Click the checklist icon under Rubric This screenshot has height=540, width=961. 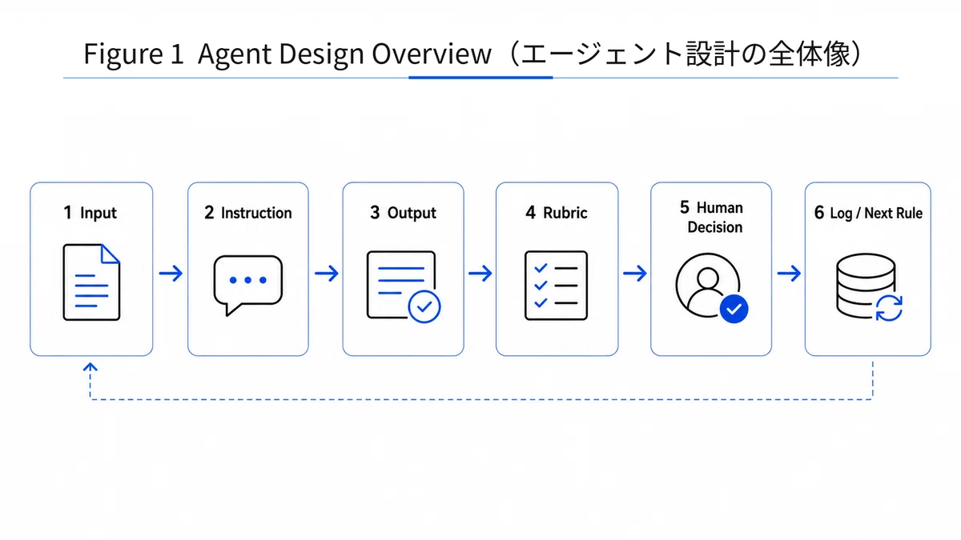(x=556, y=286)
